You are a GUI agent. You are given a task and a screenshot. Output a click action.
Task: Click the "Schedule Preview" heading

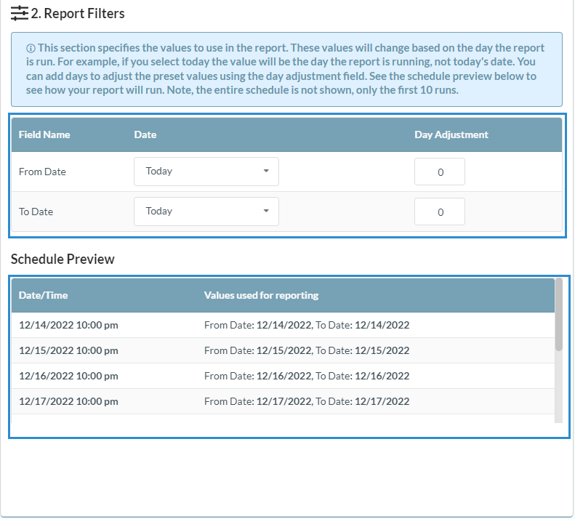click(x=63, y=259)
